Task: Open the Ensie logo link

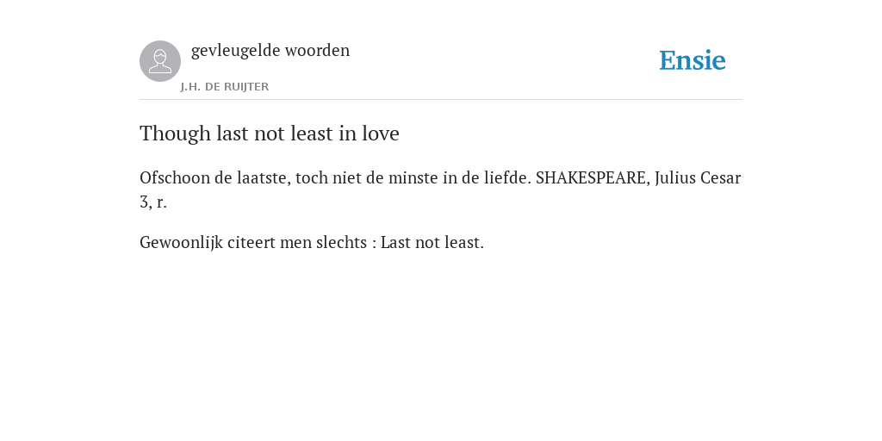Action: [x=693, y=61]
